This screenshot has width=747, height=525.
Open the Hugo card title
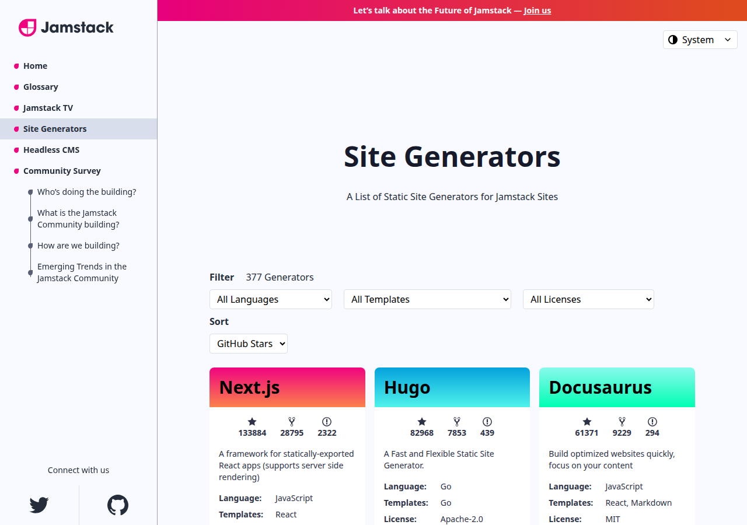[x=407, y=387]
